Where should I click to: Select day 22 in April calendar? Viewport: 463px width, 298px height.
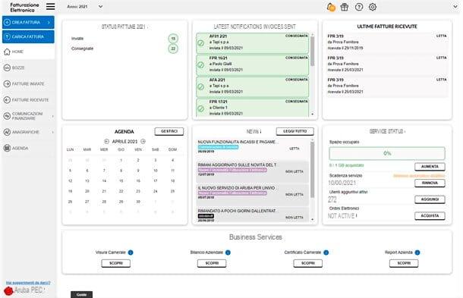(121, 191)
